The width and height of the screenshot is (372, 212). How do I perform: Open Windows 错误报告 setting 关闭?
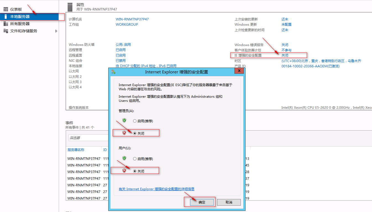point(285,45)
